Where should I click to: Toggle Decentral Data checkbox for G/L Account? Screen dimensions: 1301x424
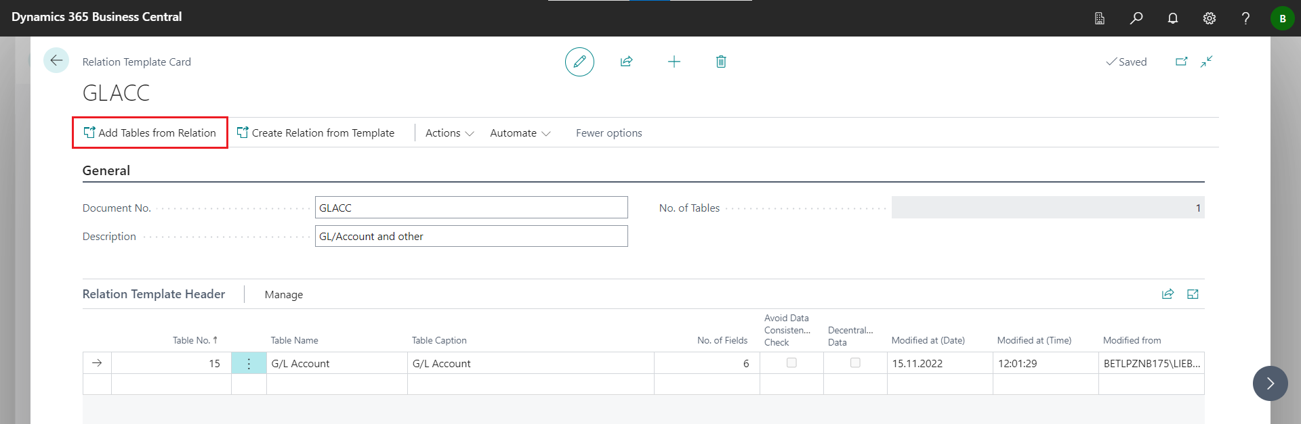(855, 362)
